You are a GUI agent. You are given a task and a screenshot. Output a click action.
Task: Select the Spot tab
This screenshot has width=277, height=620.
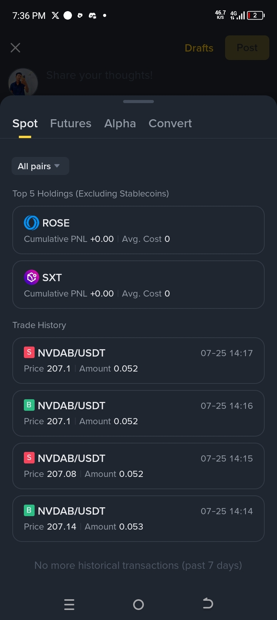[x=25, y=123]
